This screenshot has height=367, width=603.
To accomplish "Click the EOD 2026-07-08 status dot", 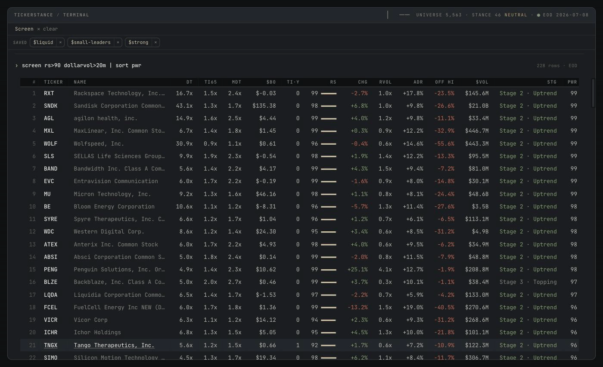I will [x=538, y=15].
